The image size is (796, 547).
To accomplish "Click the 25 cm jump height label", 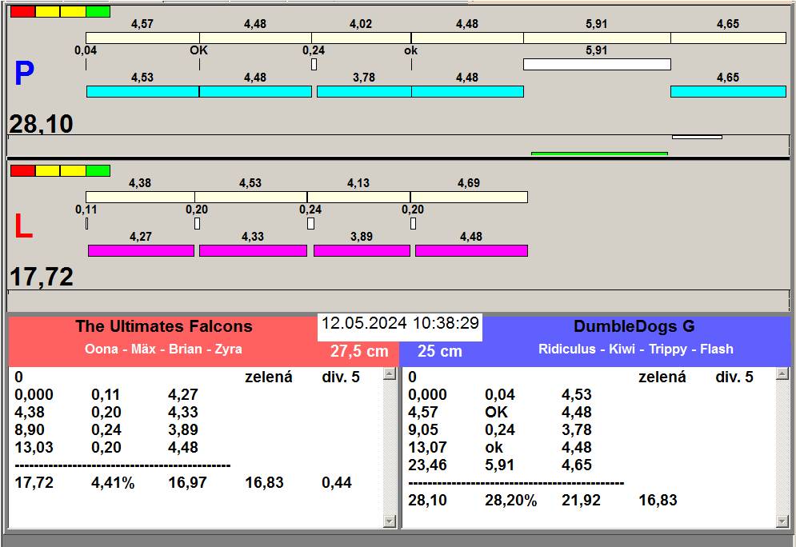I will (440, 351).
